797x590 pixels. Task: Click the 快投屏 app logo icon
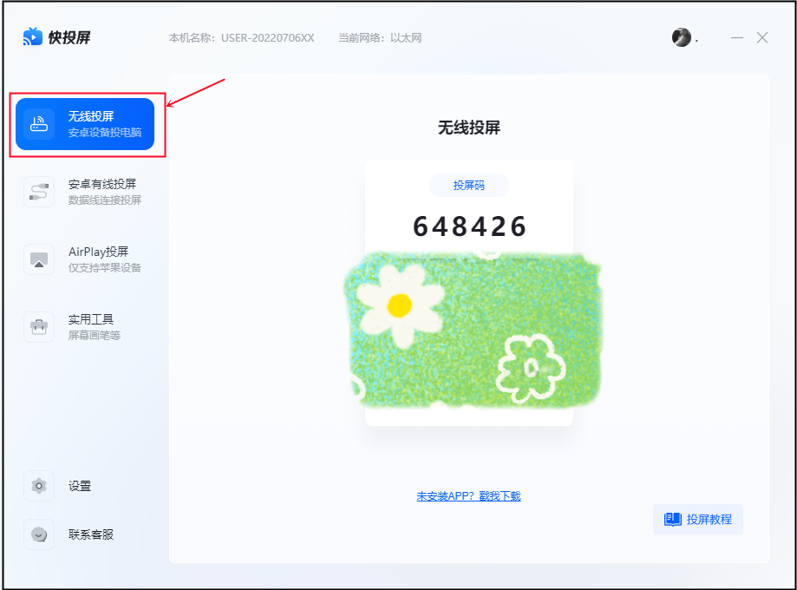pos(33,36)
